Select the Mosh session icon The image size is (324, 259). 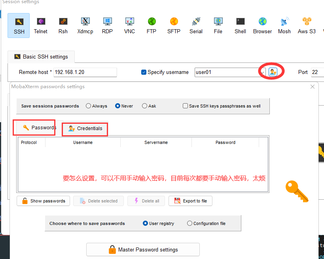click(x=284, y=26)
